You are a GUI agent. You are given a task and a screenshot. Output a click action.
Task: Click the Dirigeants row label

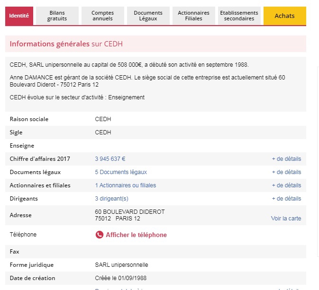pyautogui.click(x=24, y=199)
